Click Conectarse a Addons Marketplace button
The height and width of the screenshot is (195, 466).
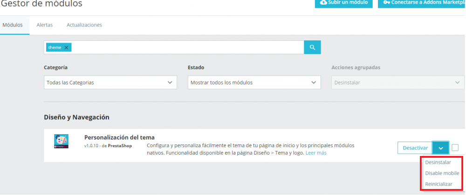click(422, 3)
